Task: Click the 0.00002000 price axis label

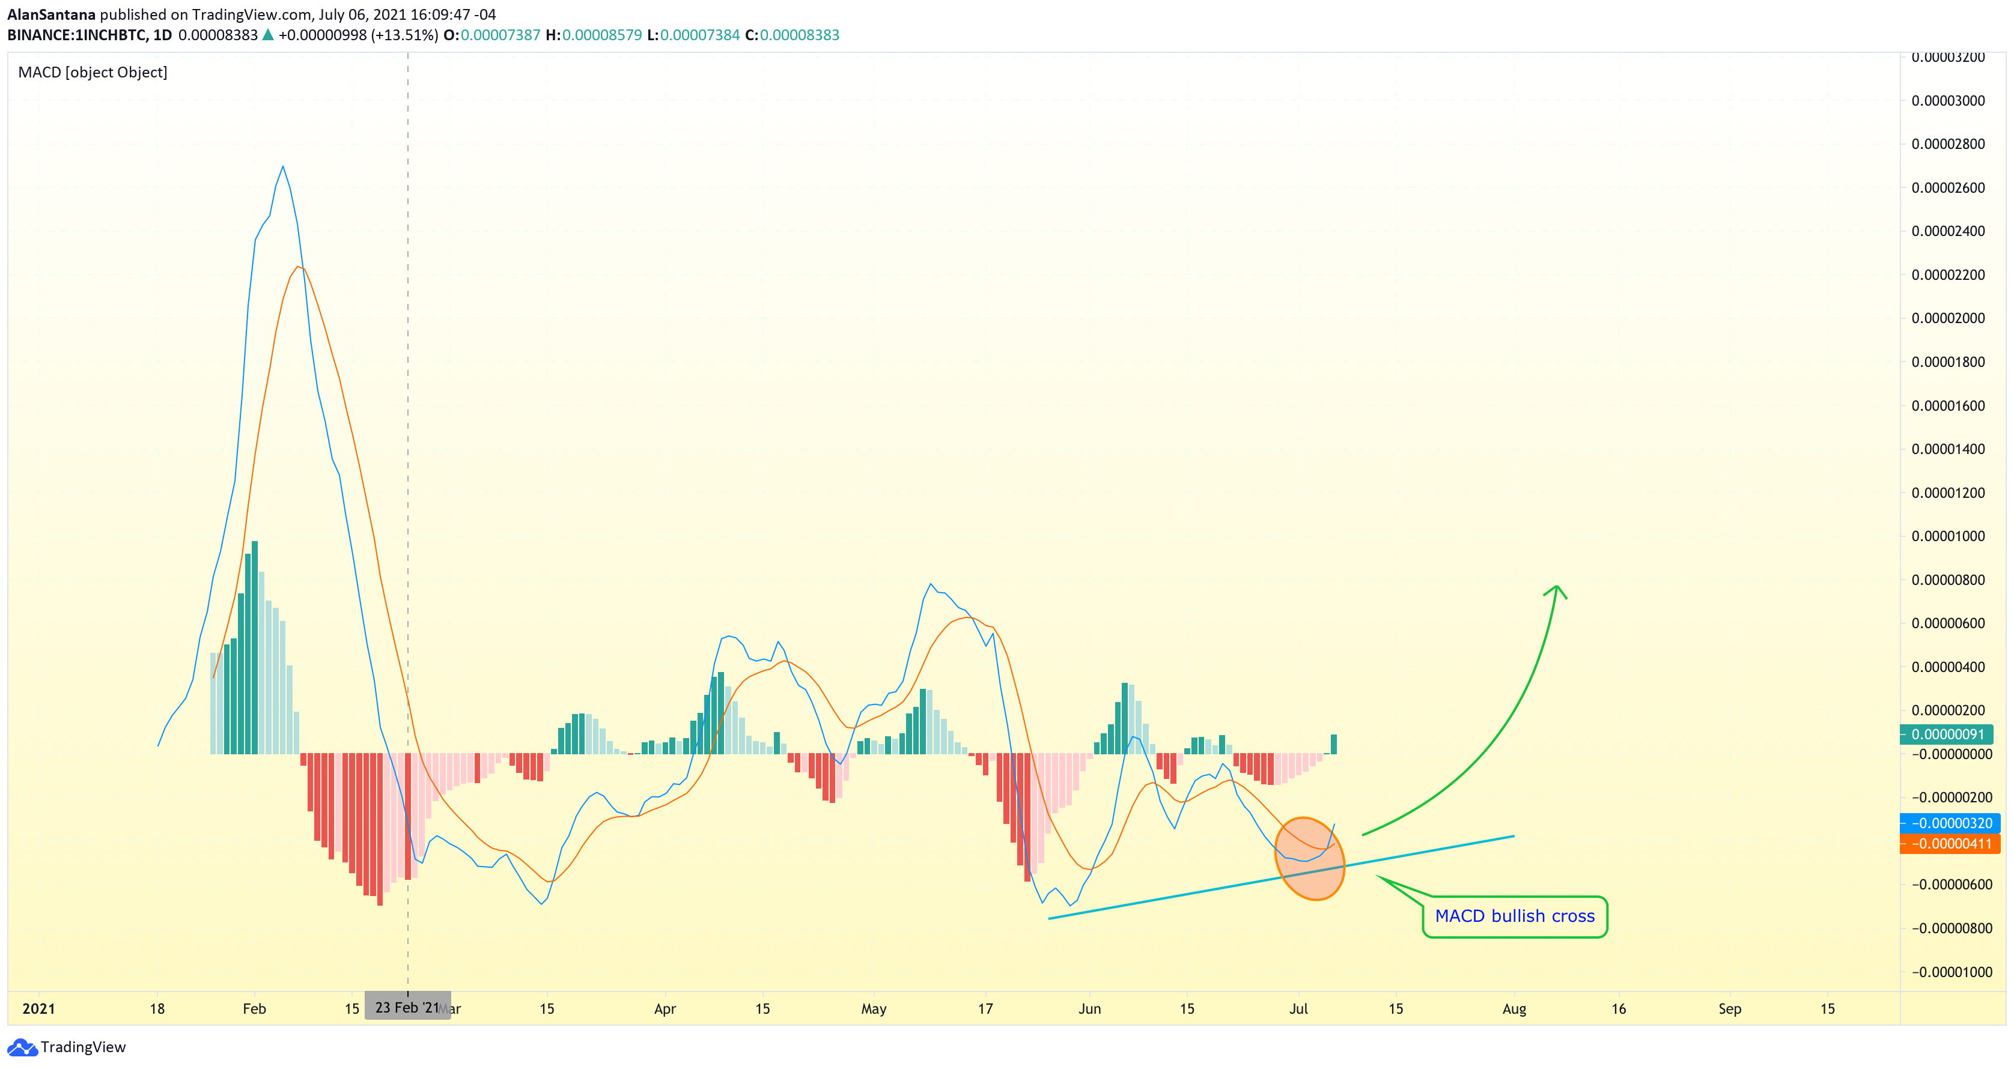Action: click(1947, 318)
